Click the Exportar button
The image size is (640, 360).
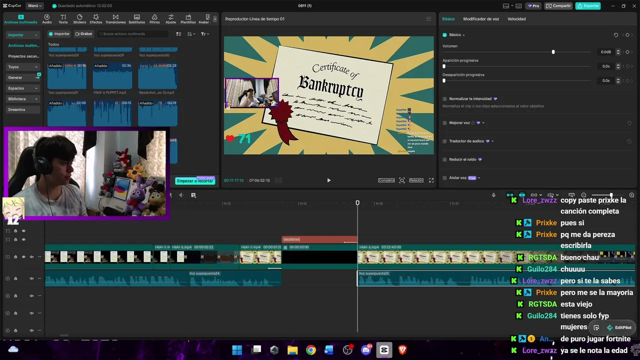click(588, 6)
